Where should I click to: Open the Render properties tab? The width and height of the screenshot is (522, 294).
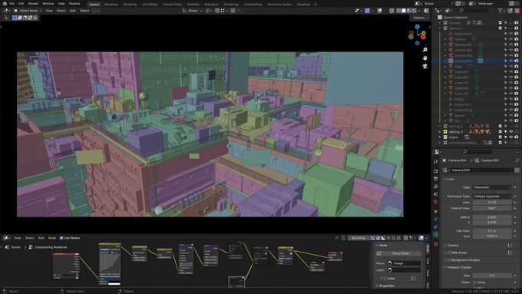pyautogui.click(x=436, y=171)
